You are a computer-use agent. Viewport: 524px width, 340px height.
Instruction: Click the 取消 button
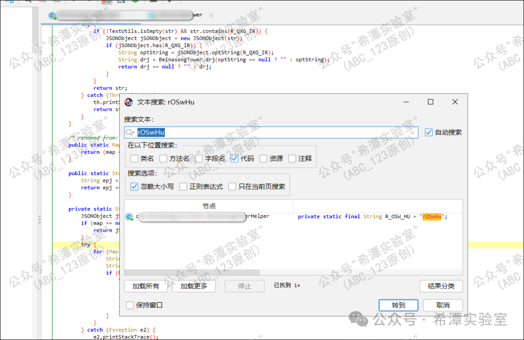pyautogui.click(x=443, y=305)
